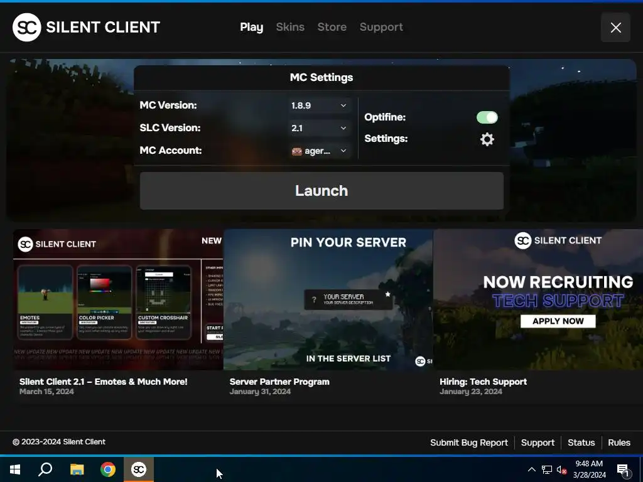Open the Windows Start menu
Viewport: 643px width, 482px height.
15,469
